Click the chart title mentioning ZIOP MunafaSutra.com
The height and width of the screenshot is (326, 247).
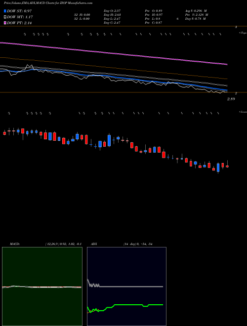click(48, 3)
